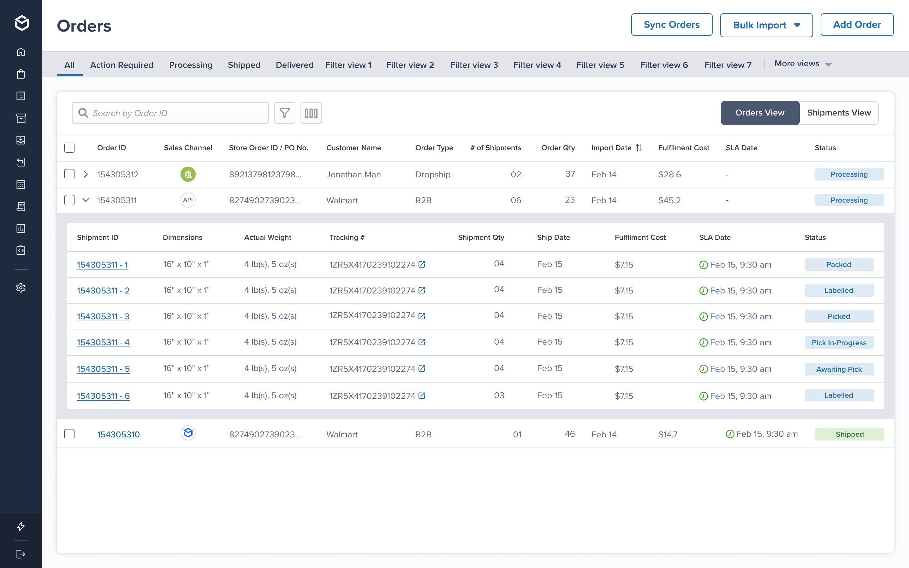Viewport: 909px width, 568px height.
Task: Open the Bulk Import dropdown
Action: click(x=766, y=25)
